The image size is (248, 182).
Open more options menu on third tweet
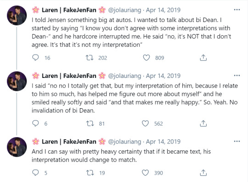(237, 141)
